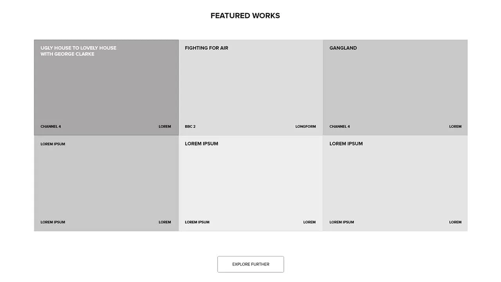Select the bottom-left Lorem Ipsum card

106,183
